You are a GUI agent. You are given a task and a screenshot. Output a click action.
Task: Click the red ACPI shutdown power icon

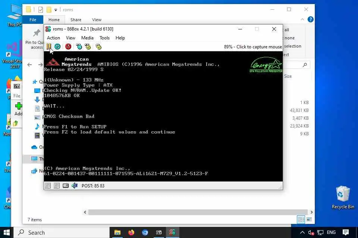click(68, 46)
